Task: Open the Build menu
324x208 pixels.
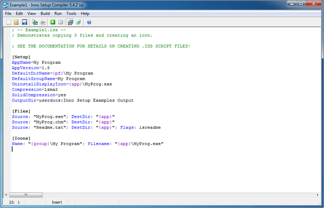Action: pos(45,13)
